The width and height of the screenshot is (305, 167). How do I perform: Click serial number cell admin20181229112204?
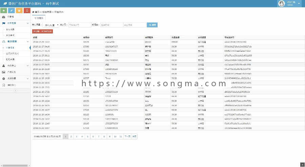(235, 42)
